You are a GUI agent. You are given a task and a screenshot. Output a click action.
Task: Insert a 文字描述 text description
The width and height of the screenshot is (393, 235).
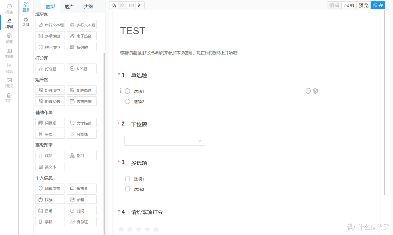82,123
